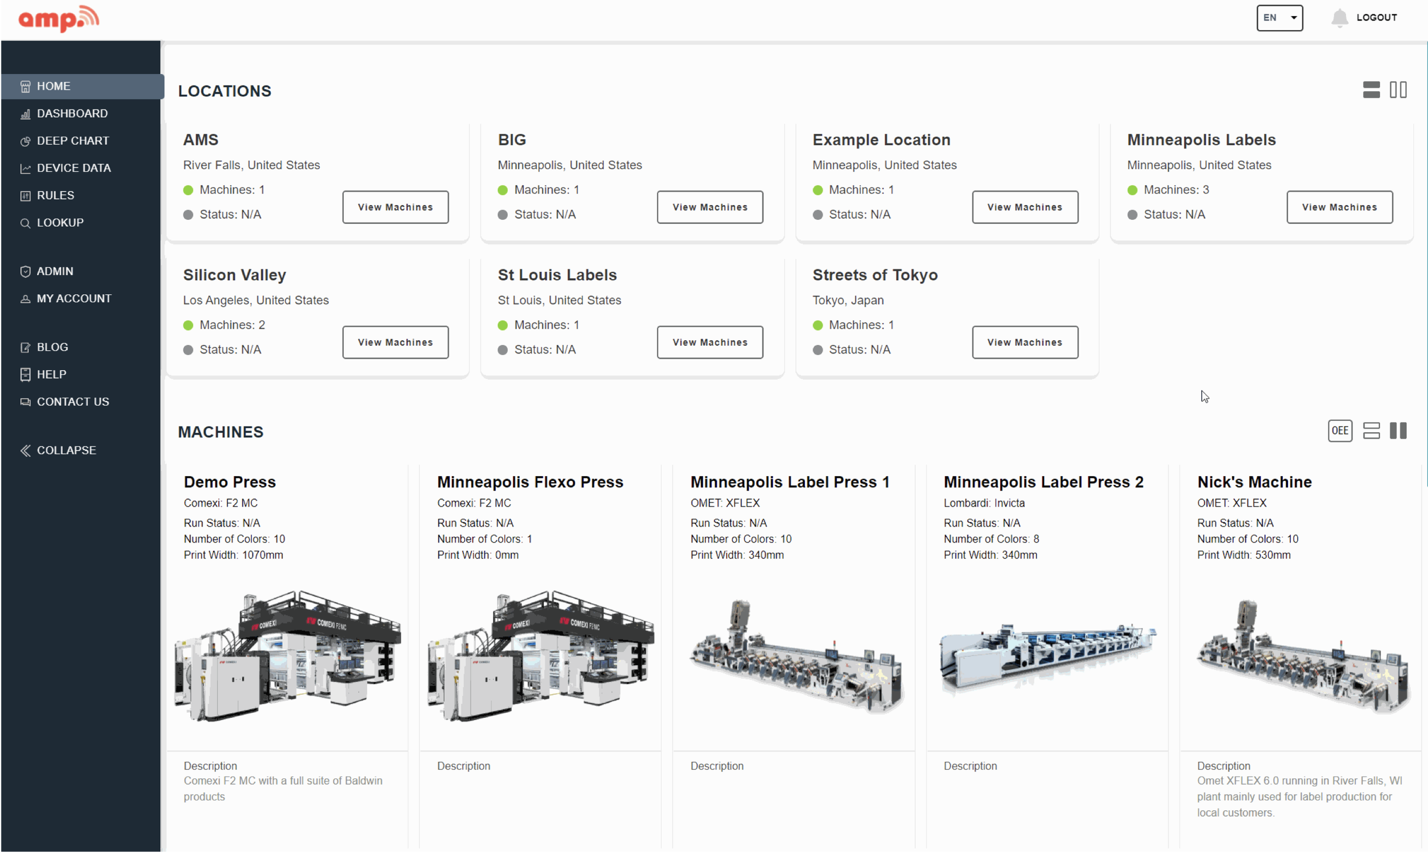Click the Minneapolis Flexo Press image
This screenshot has height=852, width=1428.
coord(541,656)
